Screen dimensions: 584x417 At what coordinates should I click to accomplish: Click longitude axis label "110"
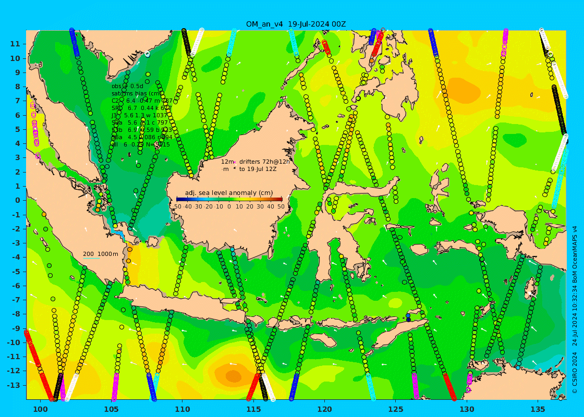(182, 409)
